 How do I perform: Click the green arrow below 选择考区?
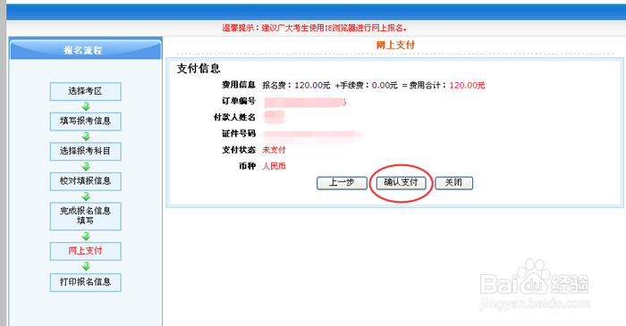86,106
